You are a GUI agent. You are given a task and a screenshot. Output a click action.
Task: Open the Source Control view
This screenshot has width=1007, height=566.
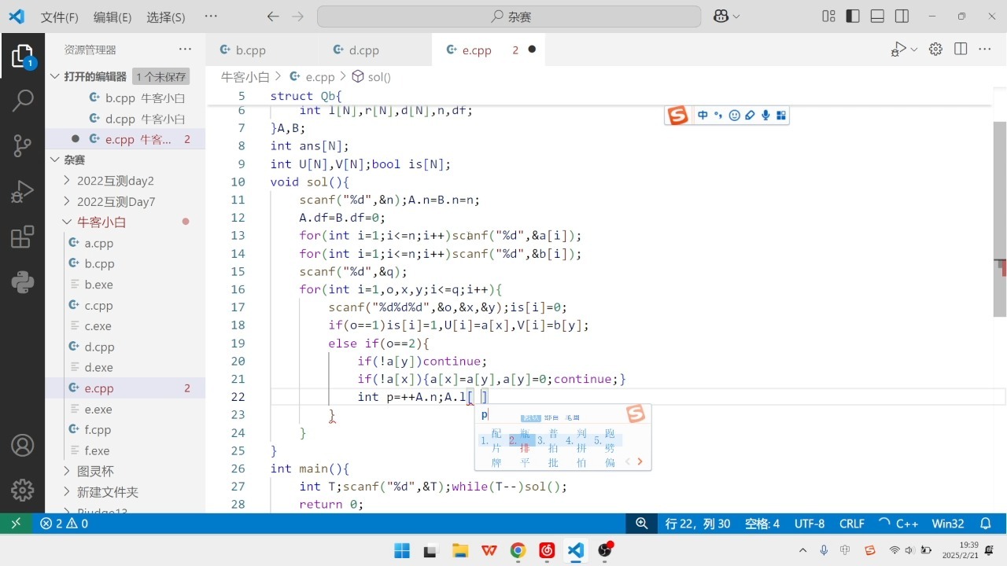point(22,145)
